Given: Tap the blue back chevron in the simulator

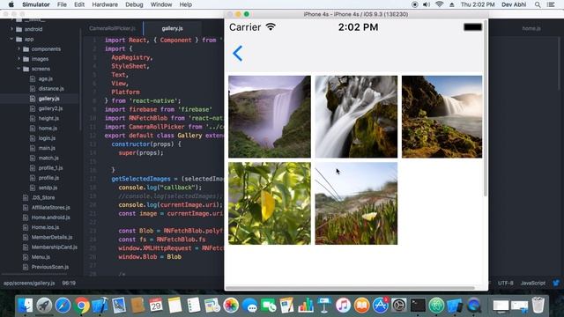Looking at the screenshot, I should click(238, 54).
